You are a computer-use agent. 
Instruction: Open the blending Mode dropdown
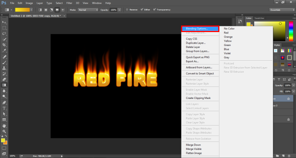coord(88,9)
